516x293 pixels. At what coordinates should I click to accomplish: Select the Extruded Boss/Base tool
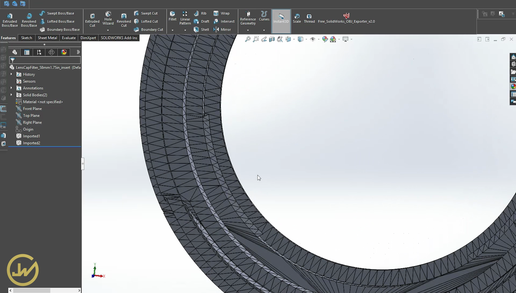[x=10, y=20]
